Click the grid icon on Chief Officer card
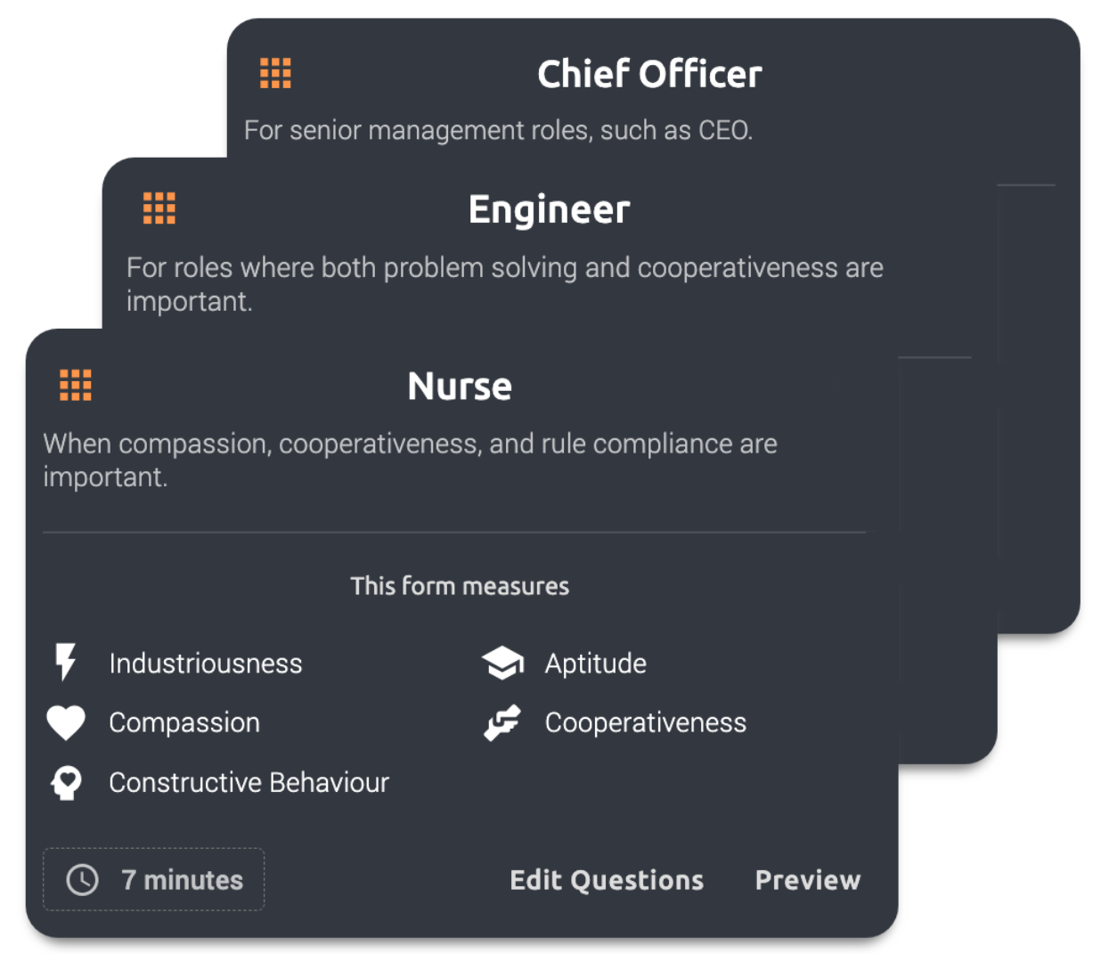Screen dimensions: 1109x954 click(275, 73)
